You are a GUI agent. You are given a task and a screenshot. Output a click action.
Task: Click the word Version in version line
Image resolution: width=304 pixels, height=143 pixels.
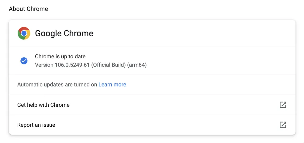point(44,65)
